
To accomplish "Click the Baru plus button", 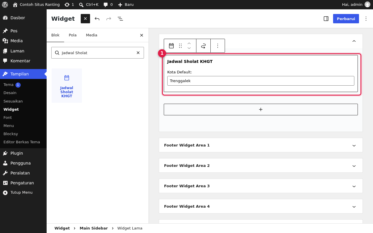I will [126, 5].
